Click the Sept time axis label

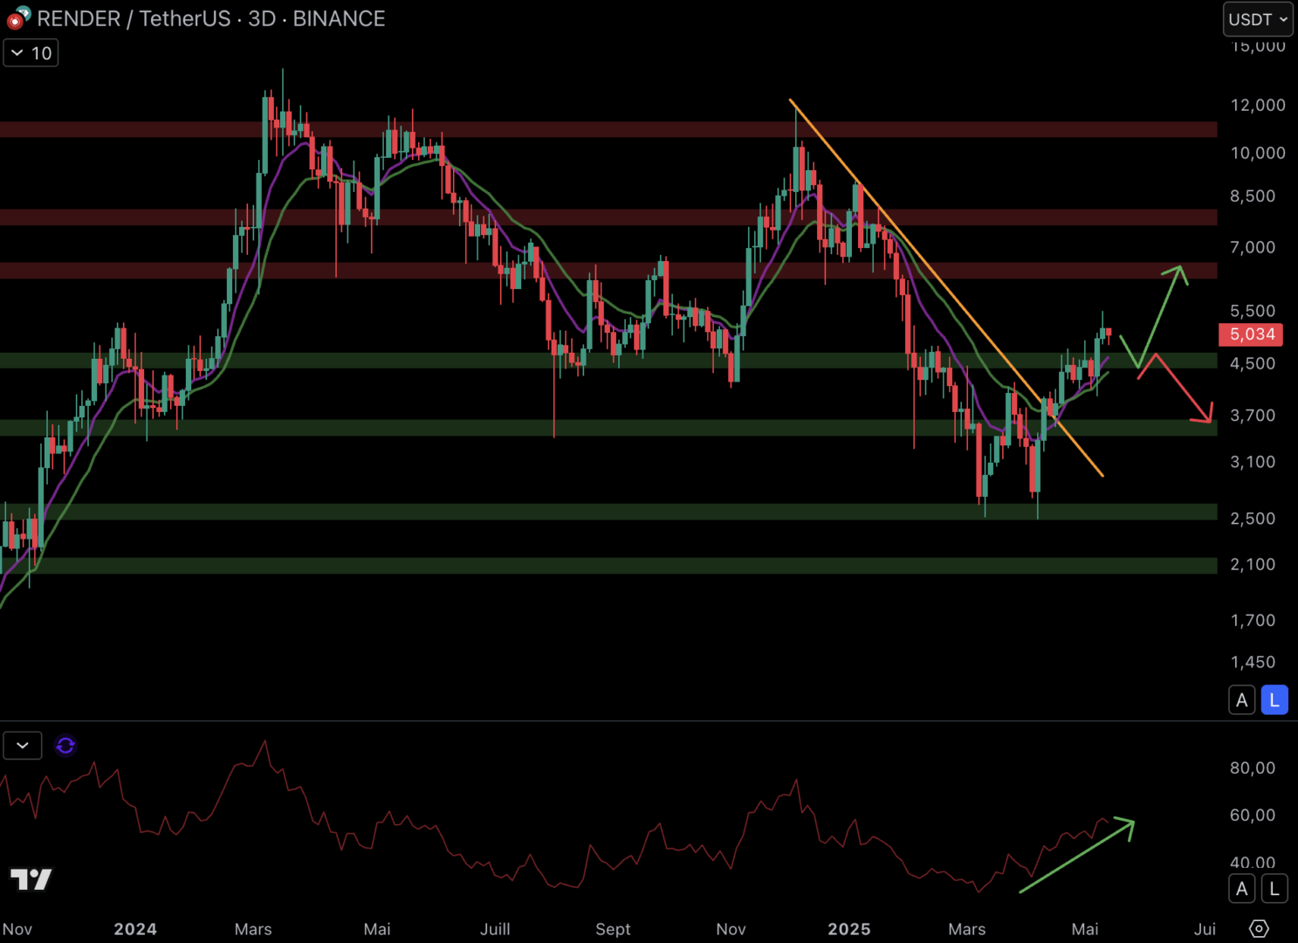613,929
